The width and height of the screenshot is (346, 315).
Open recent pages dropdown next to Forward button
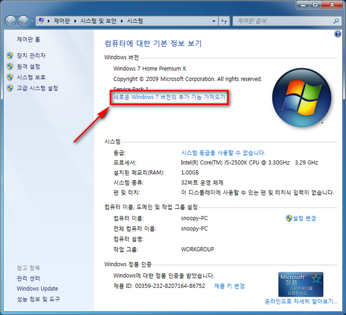(32, 22)
